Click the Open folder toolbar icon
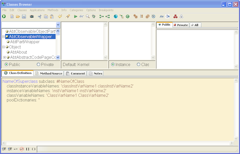This screenshot has height=154, width=240. tap(18, 16)
